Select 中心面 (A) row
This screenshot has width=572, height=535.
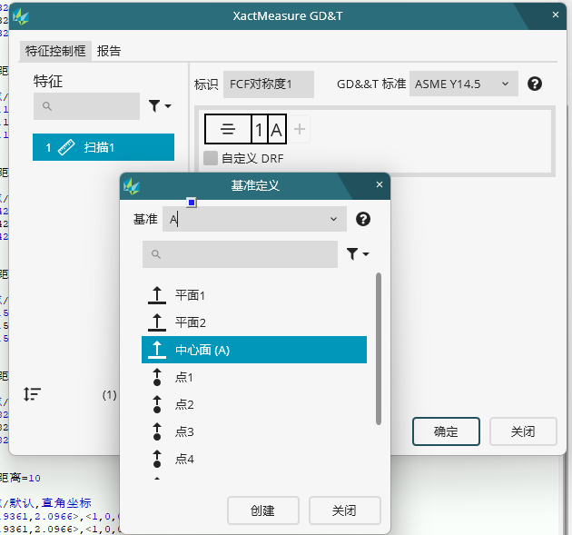coord(254,350)
